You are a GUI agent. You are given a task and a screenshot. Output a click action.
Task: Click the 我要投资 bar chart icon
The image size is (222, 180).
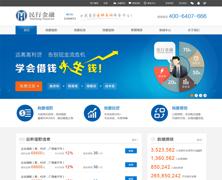pyautogui.click(x=92, y=113)
